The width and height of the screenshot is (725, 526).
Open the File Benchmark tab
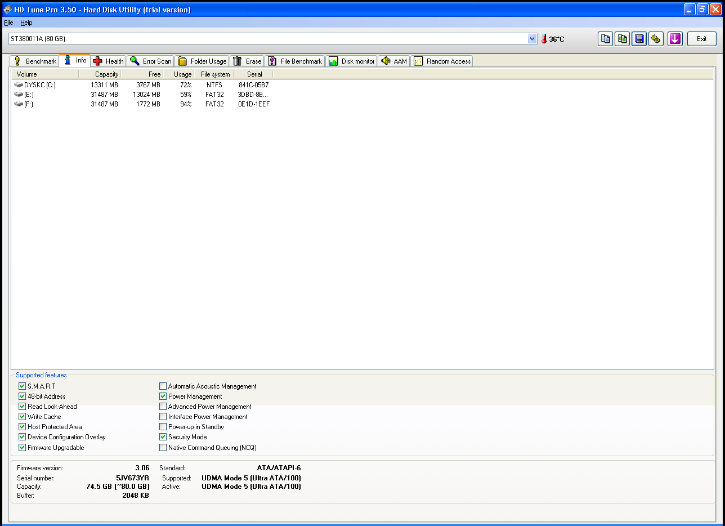pos(295,61)
